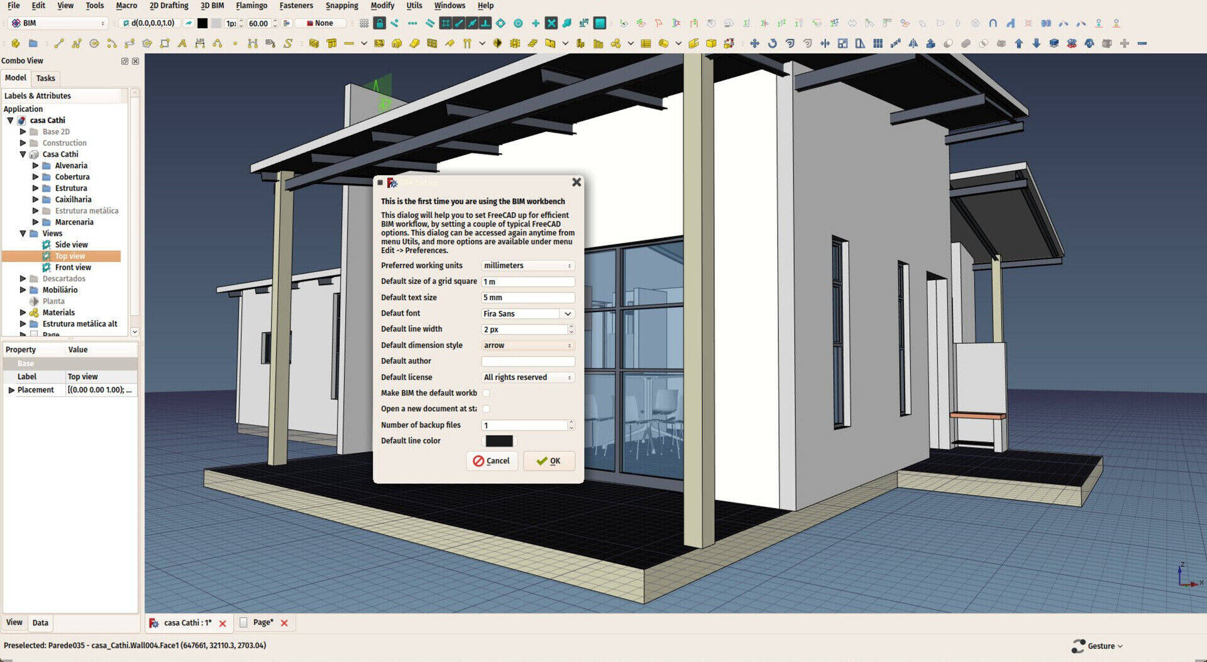Select the Array tool
Screen dimensions: 1207x662
click(878, 43)
